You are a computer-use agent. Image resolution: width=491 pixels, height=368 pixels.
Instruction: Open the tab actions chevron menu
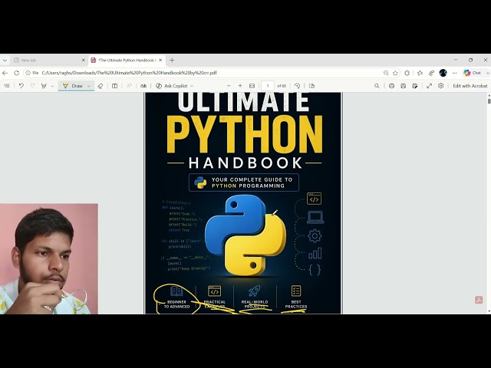click(5, 60)
